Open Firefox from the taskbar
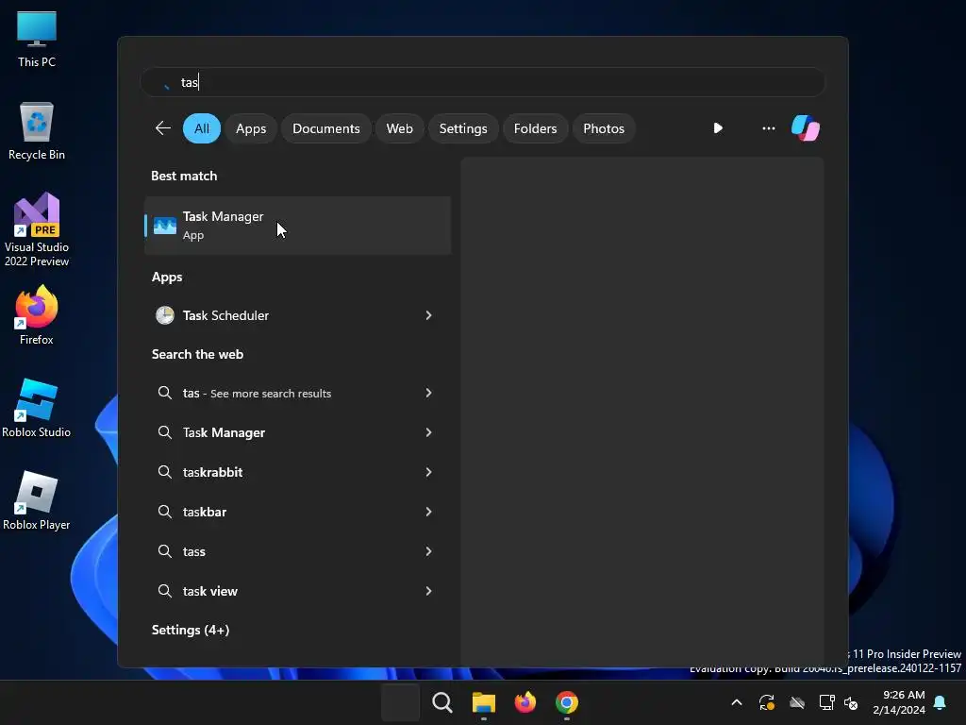The height and width of the screenshot is (725, 966). pyautogui.click(x=525, y=702)
